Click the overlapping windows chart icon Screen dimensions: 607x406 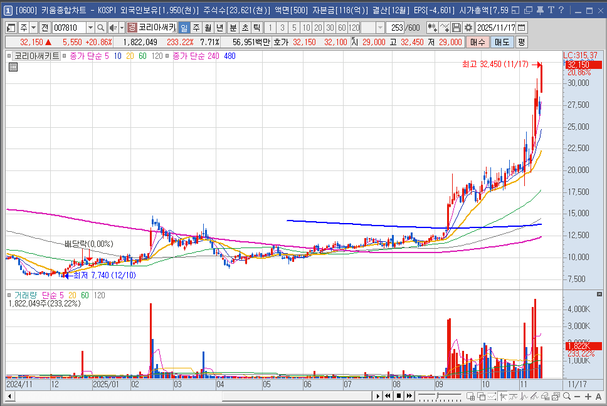tap(481, 397)
